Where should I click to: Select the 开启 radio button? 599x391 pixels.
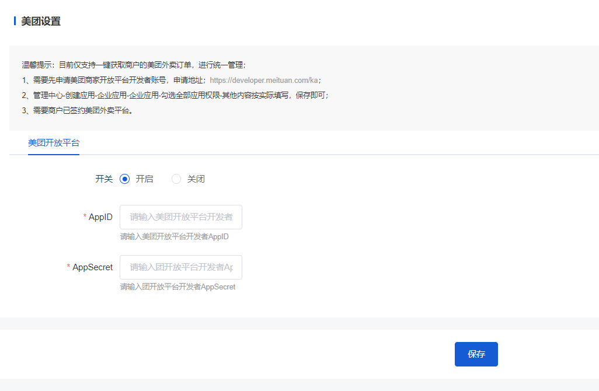tap(124, 179)
